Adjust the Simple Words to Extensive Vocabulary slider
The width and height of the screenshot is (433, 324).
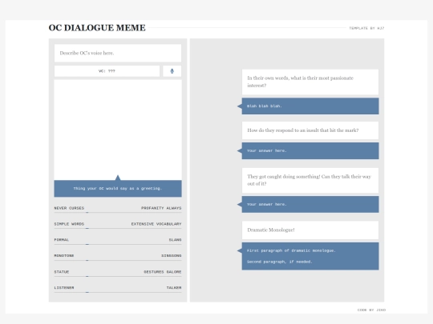118,228
